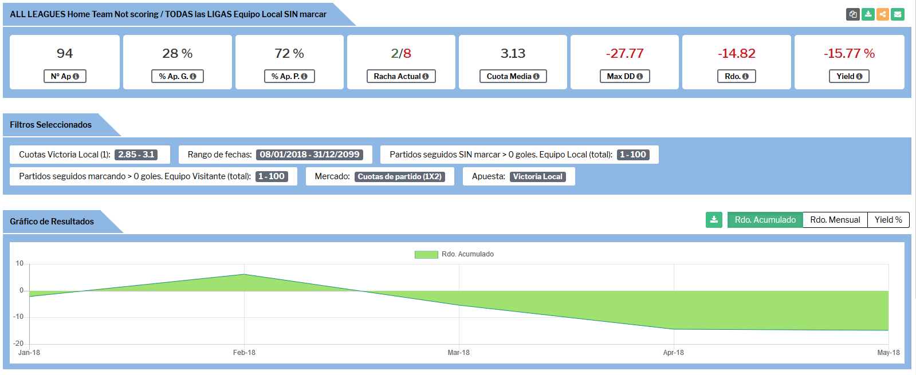Viewport: 916px width, 375px height.
Task: Click the 2.85 - 3.1 odds filter badge
Action: pyautogui.click(x=136, y=155)
